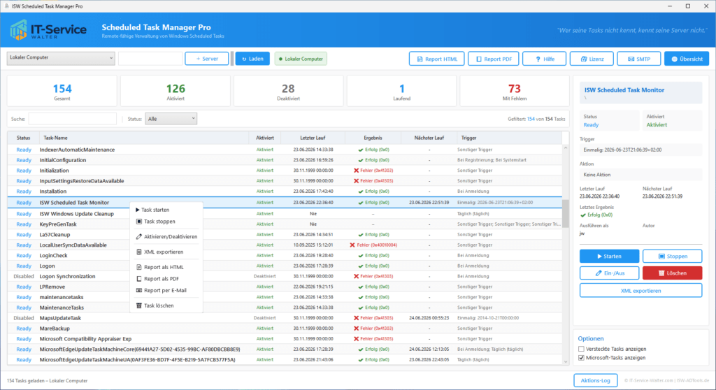This screenshot has height=390, width=716.
Task: Choose Report als HTML context entry
Action: point(166,267)
